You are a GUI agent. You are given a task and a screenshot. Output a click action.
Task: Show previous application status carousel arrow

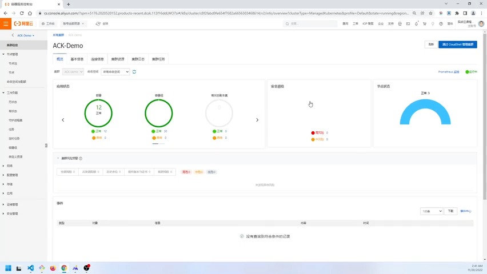click(x=63, y=120)
